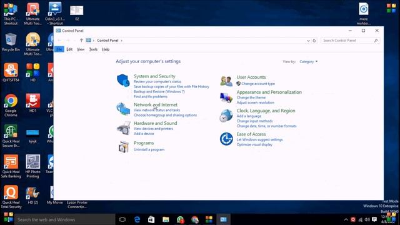Click the taskbar Search the web box
Image resolution: width=400 pixels, height=225 pixels.
[64, 219]
